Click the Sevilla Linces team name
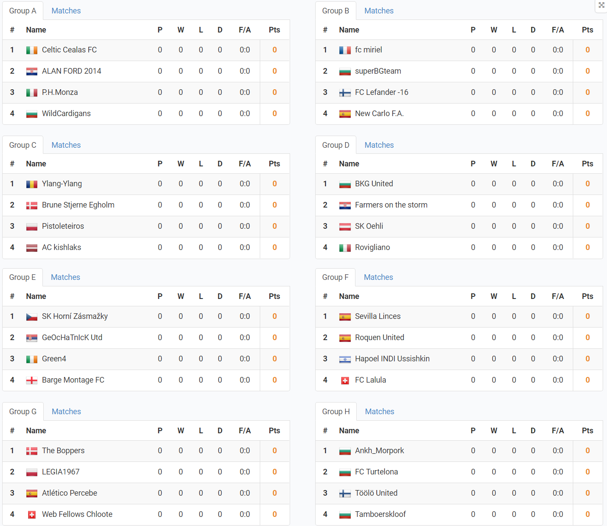Image resolution: width=607 pixels, height=526 pixels. 378,316
